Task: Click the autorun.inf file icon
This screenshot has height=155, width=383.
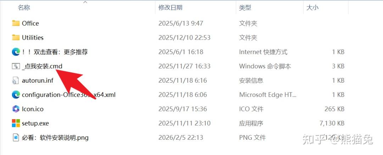Action: click(x=16, y=81)
